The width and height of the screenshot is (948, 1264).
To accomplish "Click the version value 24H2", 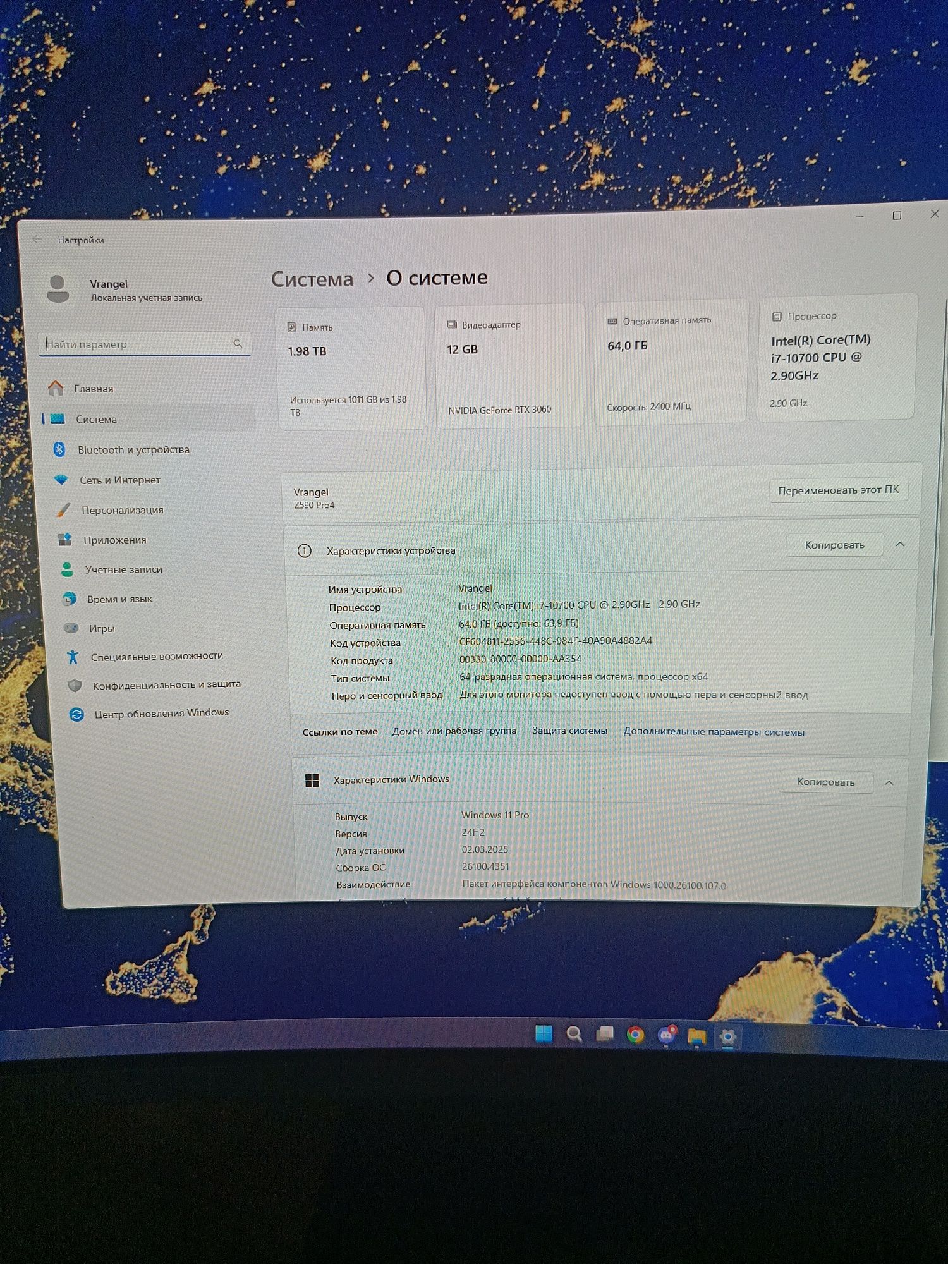I will point(473,832).
